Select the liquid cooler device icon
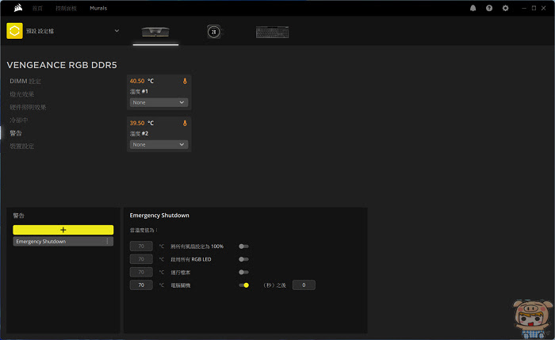Image resolution: width=555 pixels, height=340 pixels. point(213,32)
